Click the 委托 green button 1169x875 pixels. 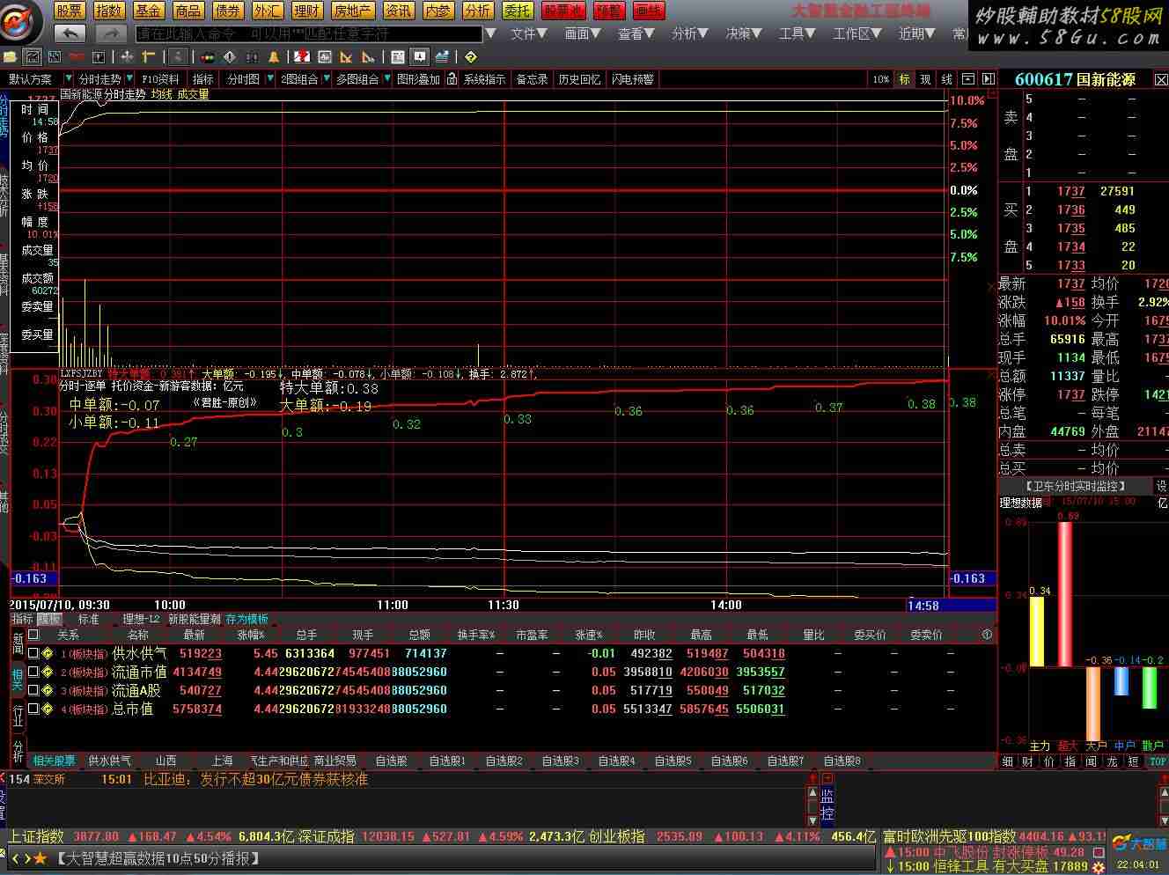(517, 11)
